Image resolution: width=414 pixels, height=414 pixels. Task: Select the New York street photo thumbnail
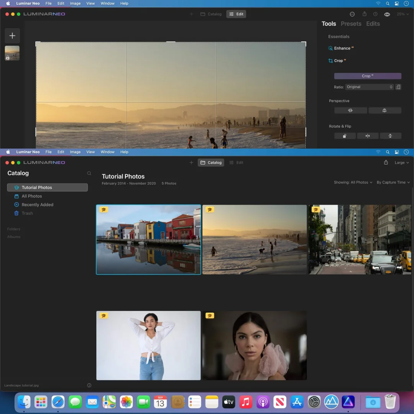[x=360, y=240]
